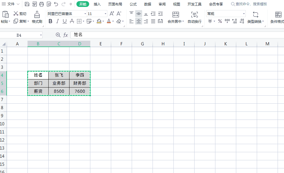Apply thousands separator format
The height and width of the screenshot is (173, 284).
(227, 21)
